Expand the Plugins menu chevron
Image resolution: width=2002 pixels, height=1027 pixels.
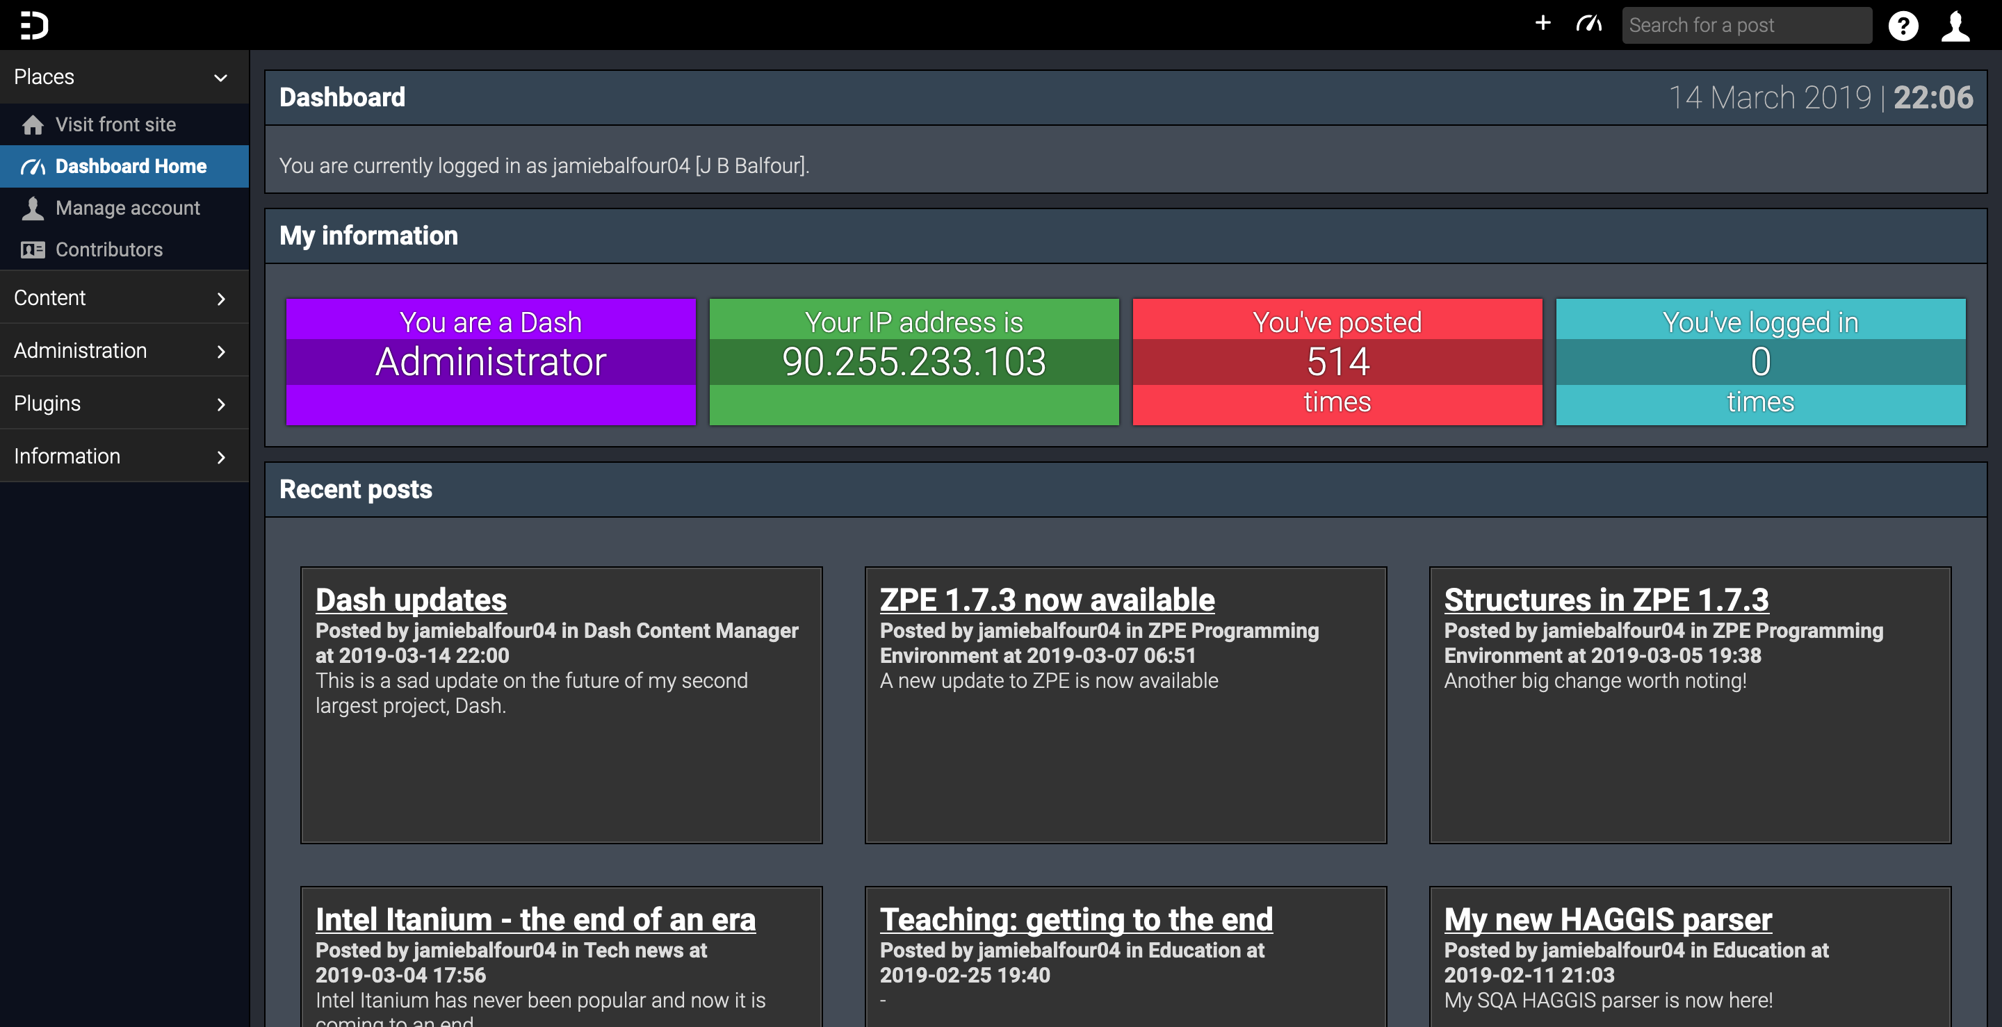(x=221, y=404)
